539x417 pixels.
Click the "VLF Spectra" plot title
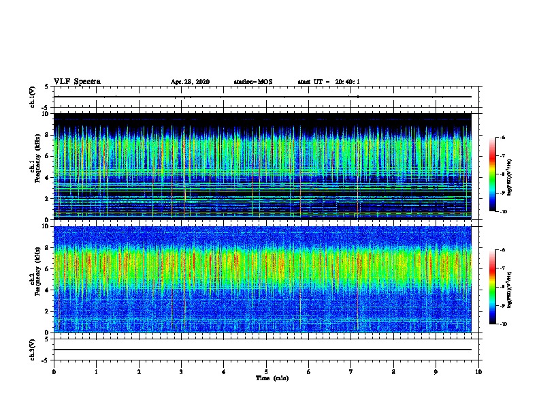(x=77, y=82)
